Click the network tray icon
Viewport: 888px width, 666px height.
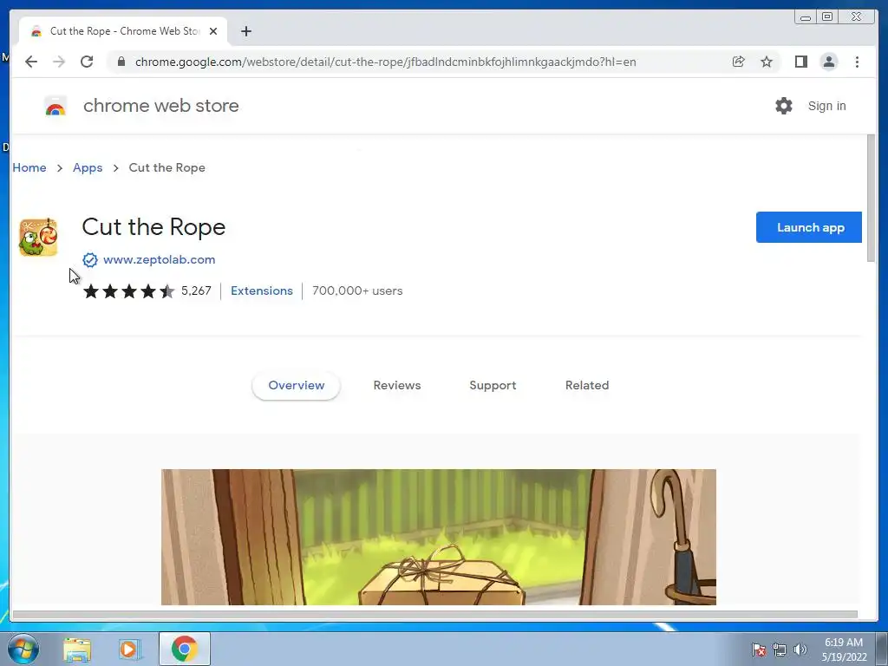(x=780, y=650)
